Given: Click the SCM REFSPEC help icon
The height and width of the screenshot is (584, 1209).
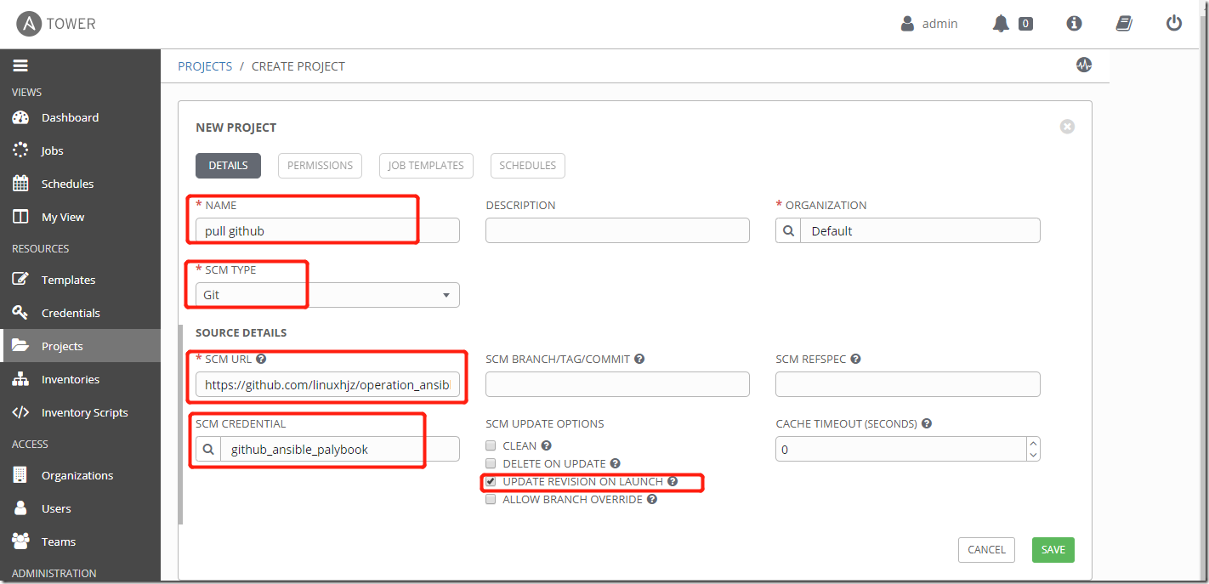Looking at the screenshot, I should (x=856, y=359).
